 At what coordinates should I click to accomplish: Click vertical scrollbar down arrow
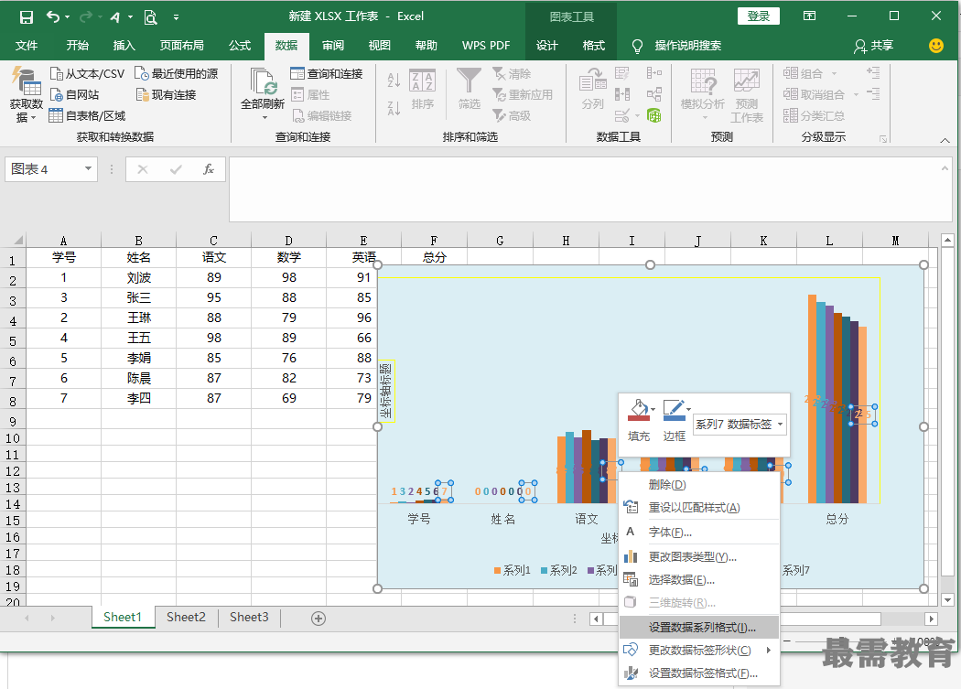tap(947, 600)
